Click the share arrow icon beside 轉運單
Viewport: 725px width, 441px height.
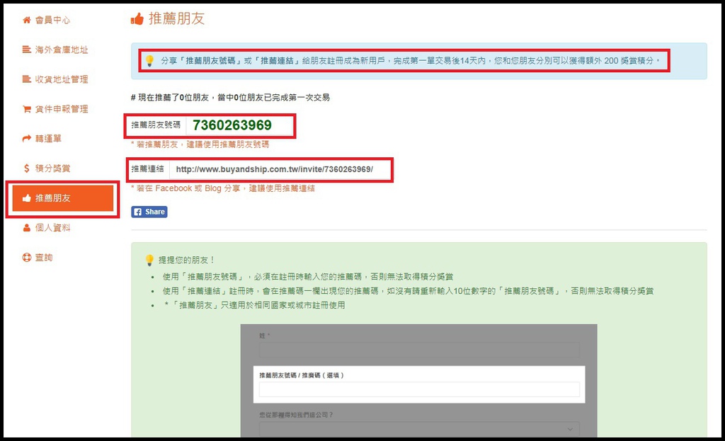(x=27, y=139)
